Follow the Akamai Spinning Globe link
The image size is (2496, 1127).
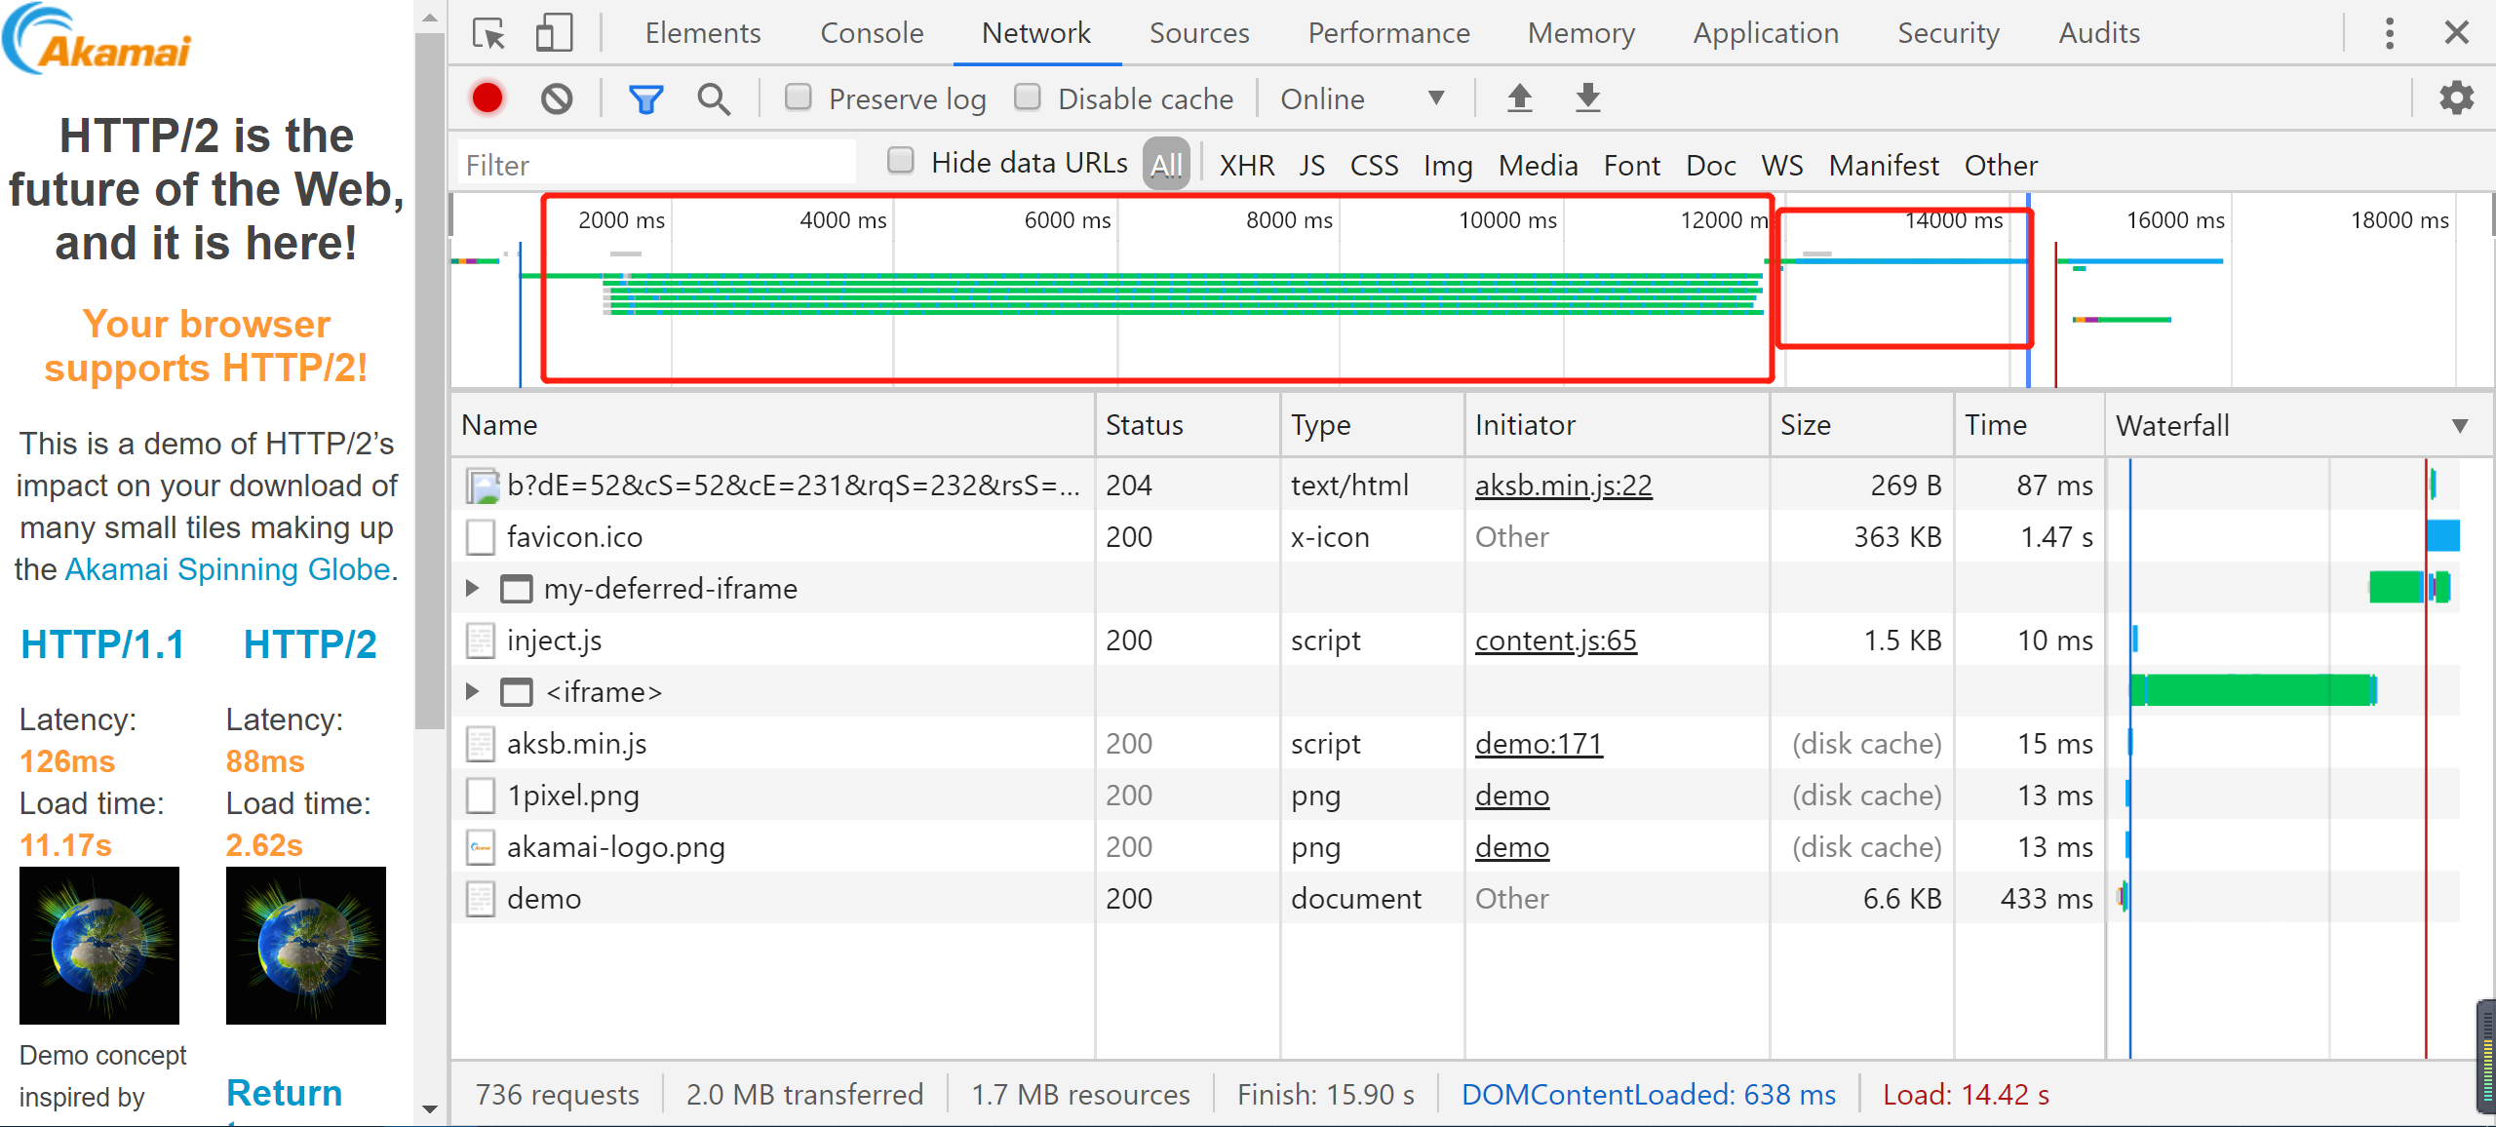[x=227, y=568]
